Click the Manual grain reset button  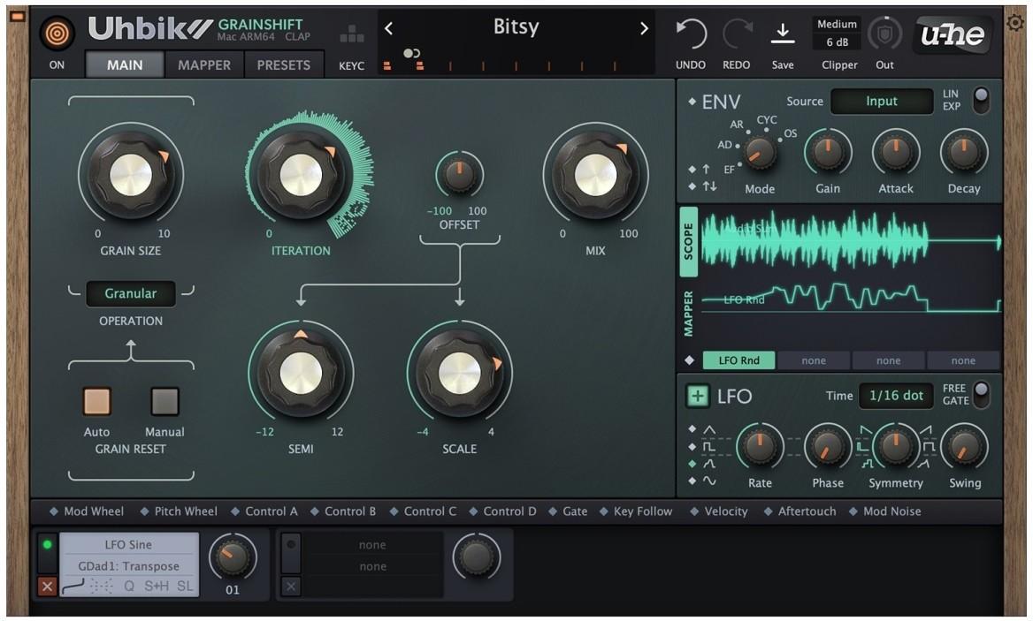click(165, 401)
